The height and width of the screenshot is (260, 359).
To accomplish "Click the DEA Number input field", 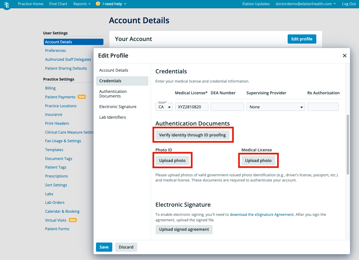I will click(x=227, y=107).
